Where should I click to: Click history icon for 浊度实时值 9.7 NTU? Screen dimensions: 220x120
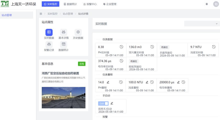(214, 47)
